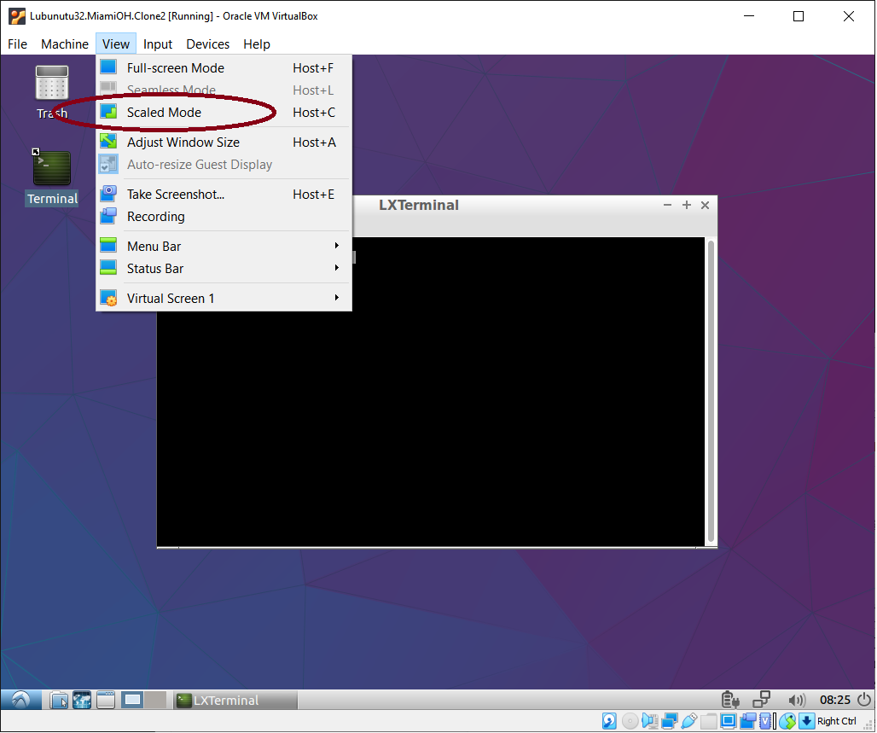
Task: Click the audio status icon in VirtualBox
Action: pos(650,721)
